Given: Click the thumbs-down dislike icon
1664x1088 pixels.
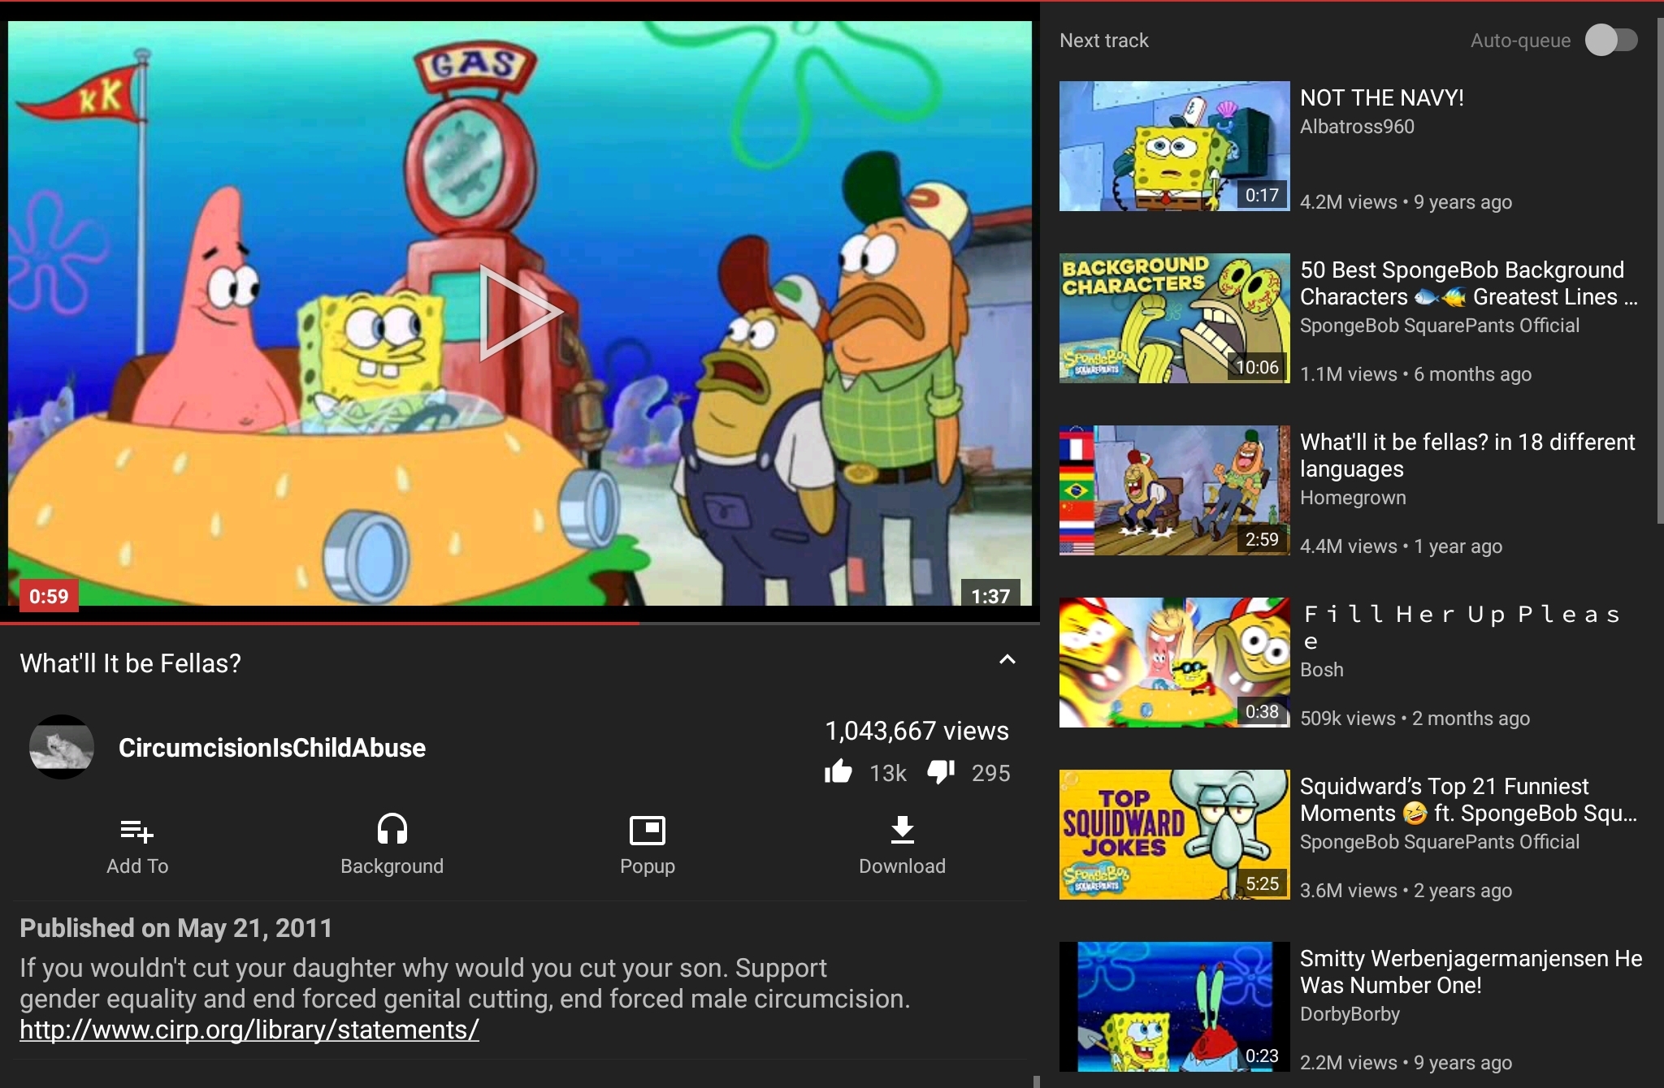Looking at the screenshot, I should 941,772.
